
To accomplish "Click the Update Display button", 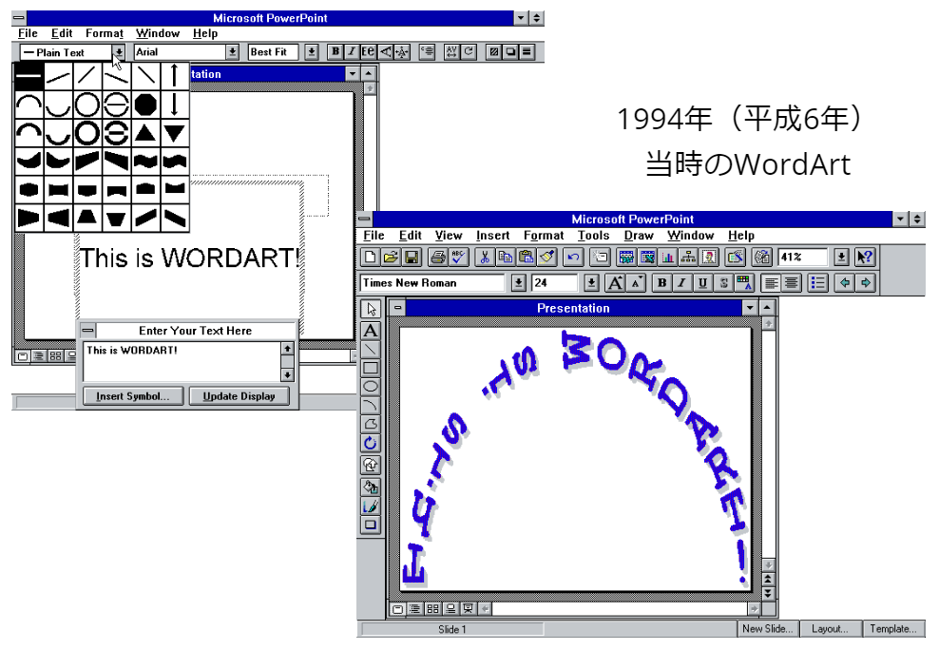I will click(x=239, y=396).
